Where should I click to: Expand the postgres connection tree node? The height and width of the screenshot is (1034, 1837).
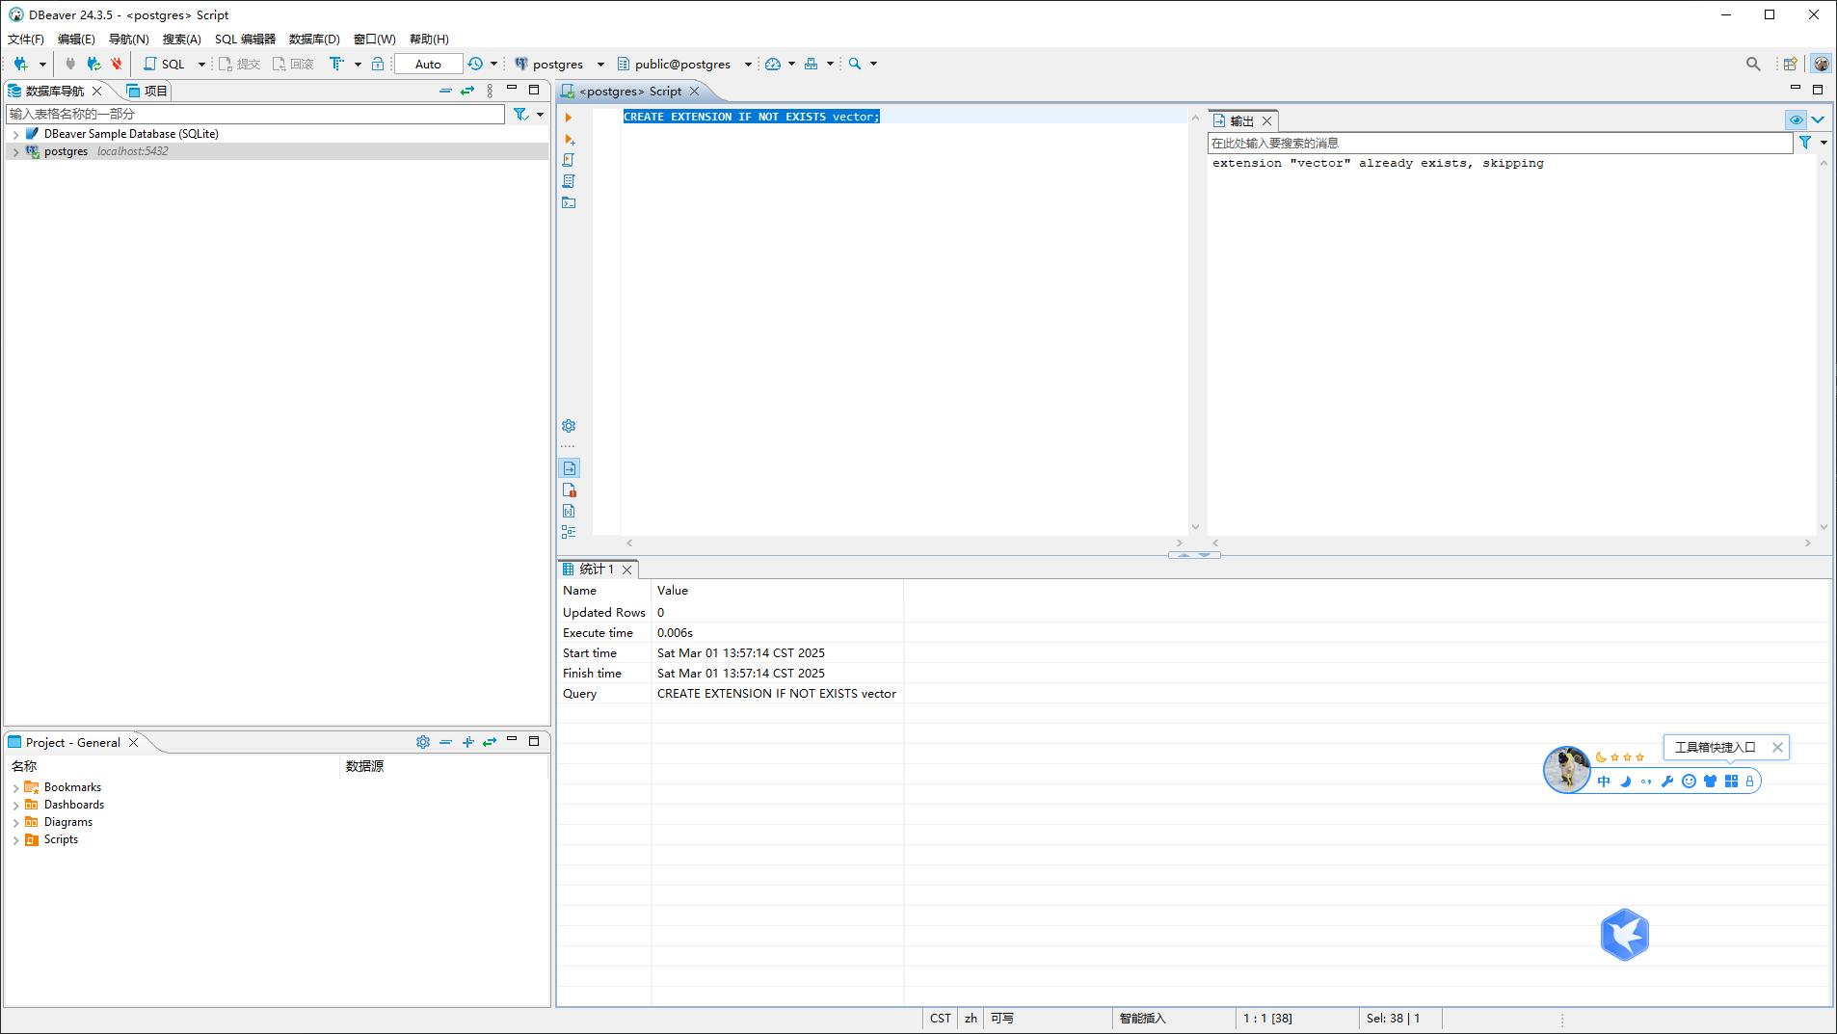point(15,152)
